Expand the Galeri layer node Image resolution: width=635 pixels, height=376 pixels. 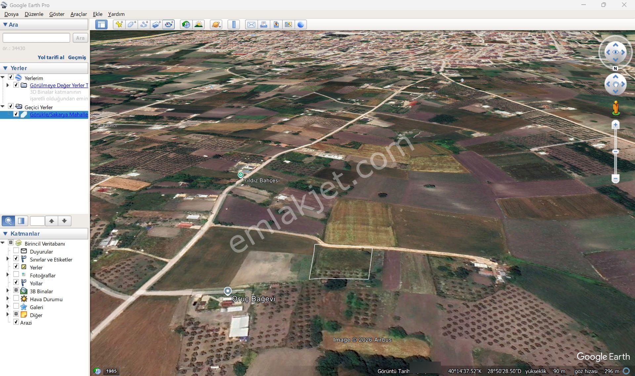point(8,306)
